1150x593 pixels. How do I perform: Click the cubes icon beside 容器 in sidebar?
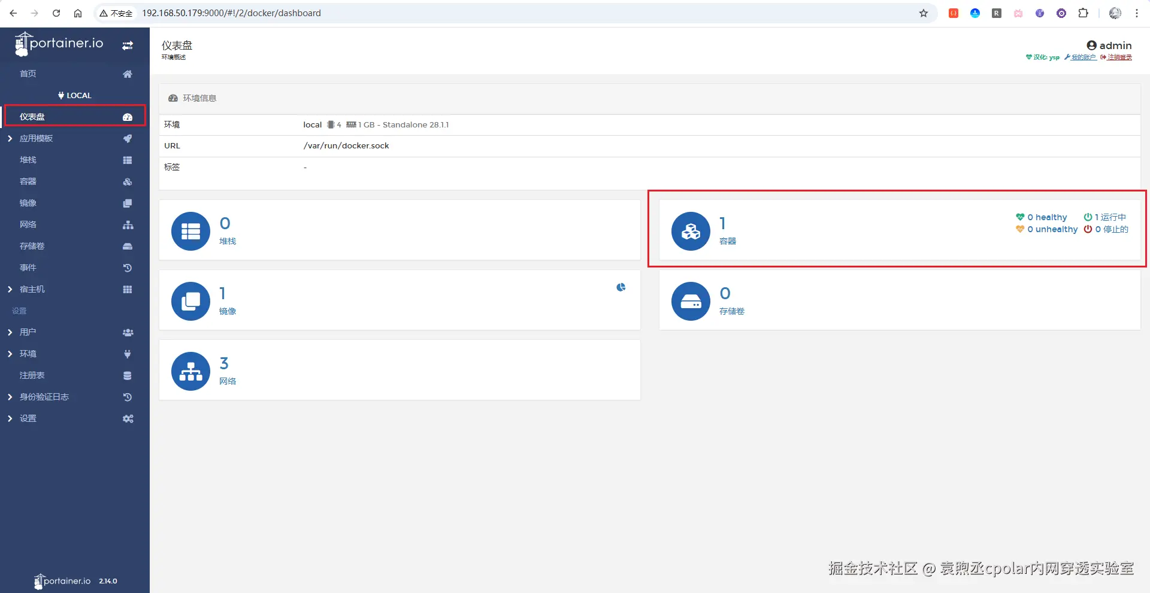128,182
